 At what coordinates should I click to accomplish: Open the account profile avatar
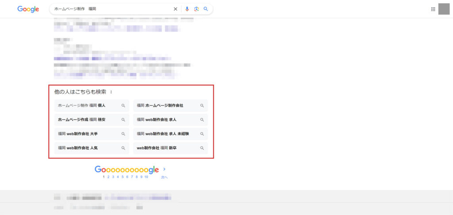click(x=444, y=9)
